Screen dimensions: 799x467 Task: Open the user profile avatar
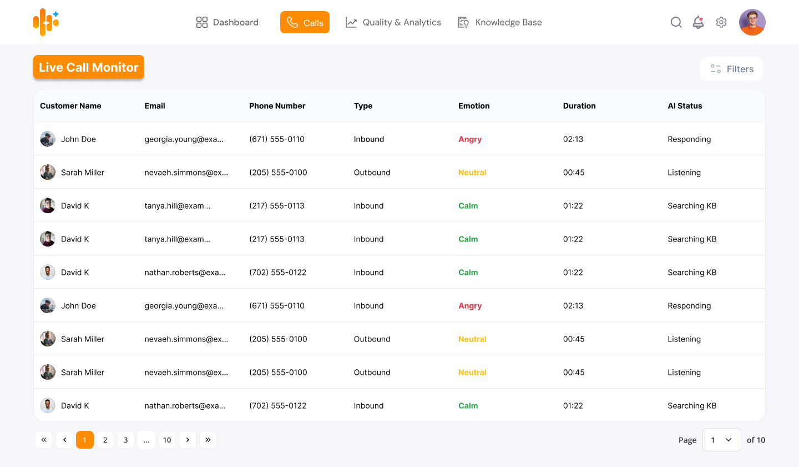(x=752, y=22)
